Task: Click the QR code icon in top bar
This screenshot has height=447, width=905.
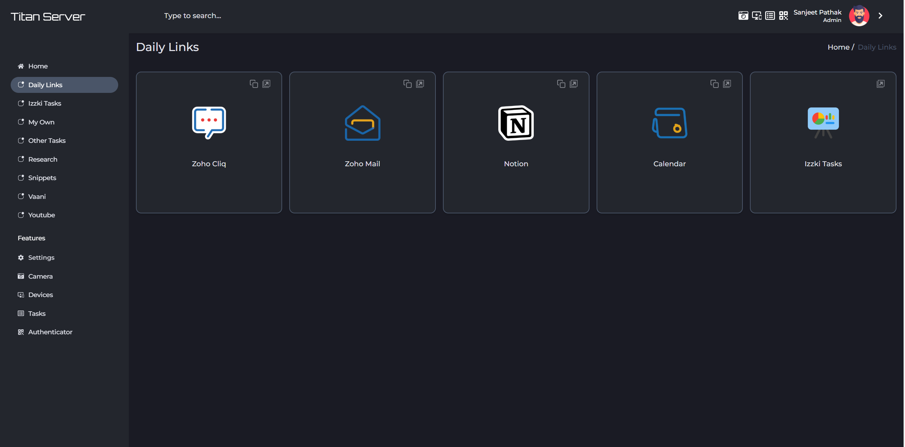Action: (x=783, y=16)
